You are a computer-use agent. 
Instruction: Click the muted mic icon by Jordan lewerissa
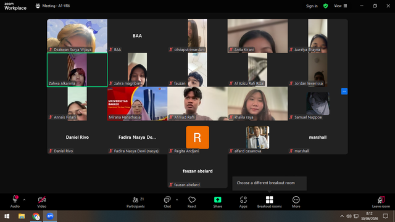(291, 83)
